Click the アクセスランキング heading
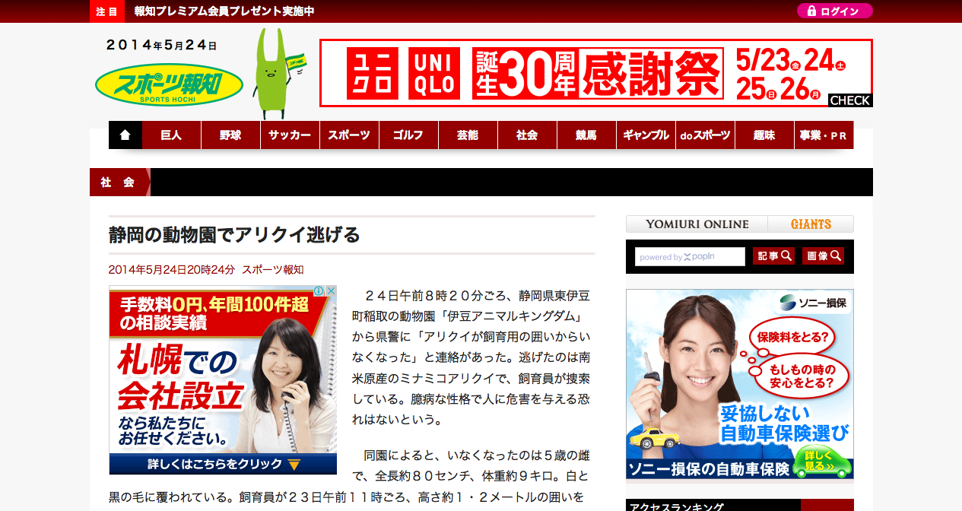 [x=676, y=506]
